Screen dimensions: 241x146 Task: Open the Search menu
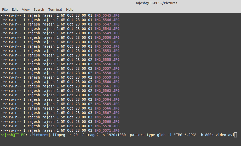[x=39, y=9]
